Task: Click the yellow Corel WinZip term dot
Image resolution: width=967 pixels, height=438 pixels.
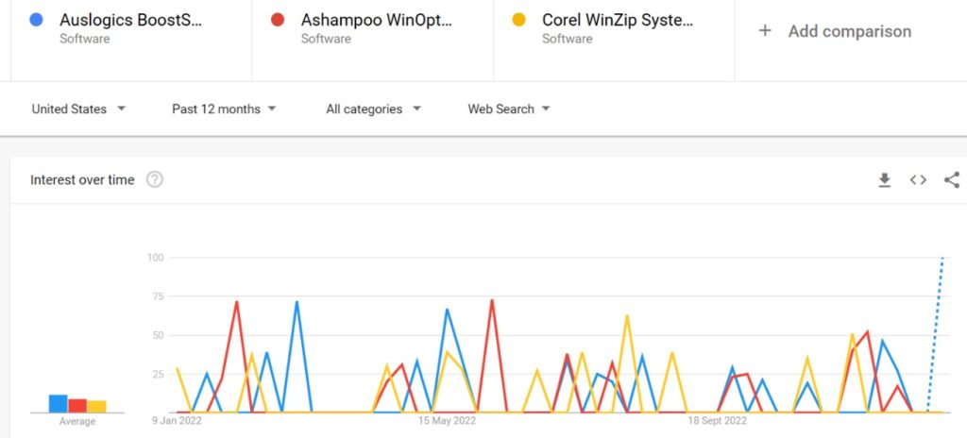Action: pos(518,20)
